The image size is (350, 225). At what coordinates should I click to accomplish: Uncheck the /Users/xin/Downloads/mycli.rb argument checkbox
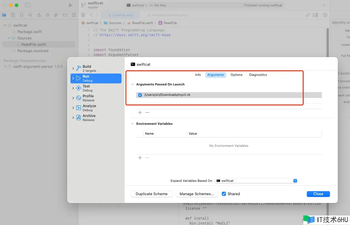[x=140, y=95]
